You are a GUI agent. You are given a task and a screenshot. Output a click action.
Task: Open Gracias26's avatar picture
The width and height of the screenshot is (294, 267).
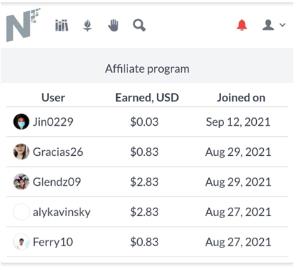click(21, 152)
